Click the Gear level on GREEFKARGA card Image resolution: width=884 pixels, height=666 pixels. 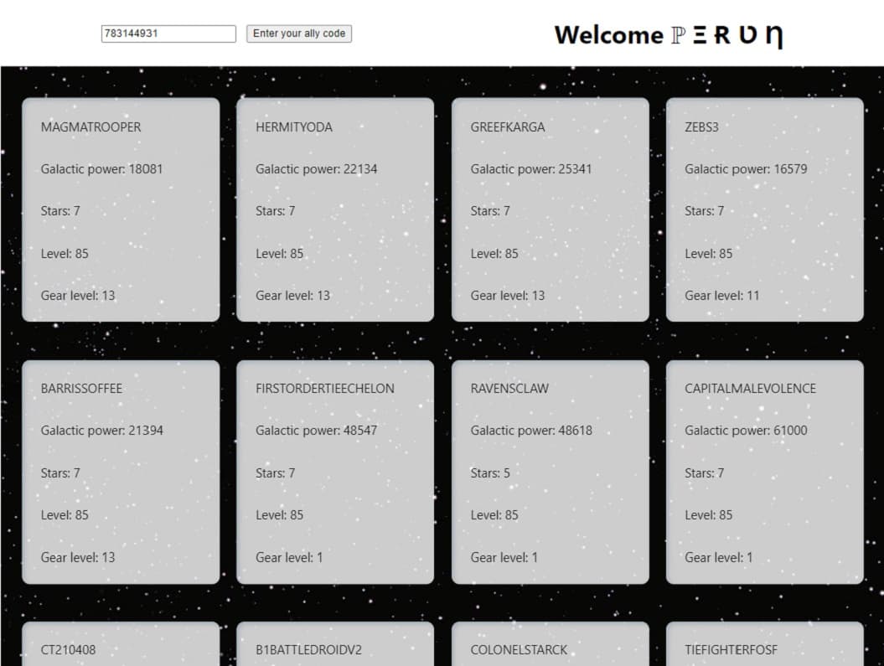tap(508, 296)
